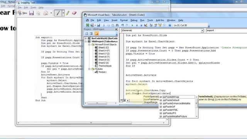Screen dimensions: 247x139
Task: Click the Reset (stop) icon
Action: pyautogui.click(x=141, y=25)
